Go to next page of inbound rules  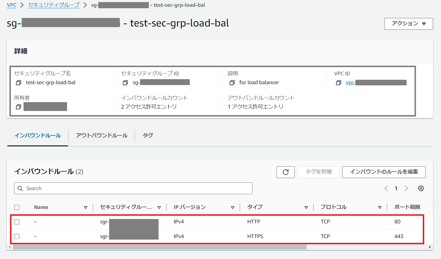pos(406,188)
